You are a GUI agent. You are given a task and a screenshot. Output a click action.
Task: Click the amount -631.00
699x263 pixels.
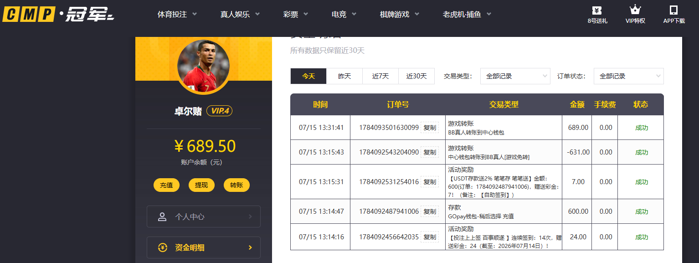(578, 152)
